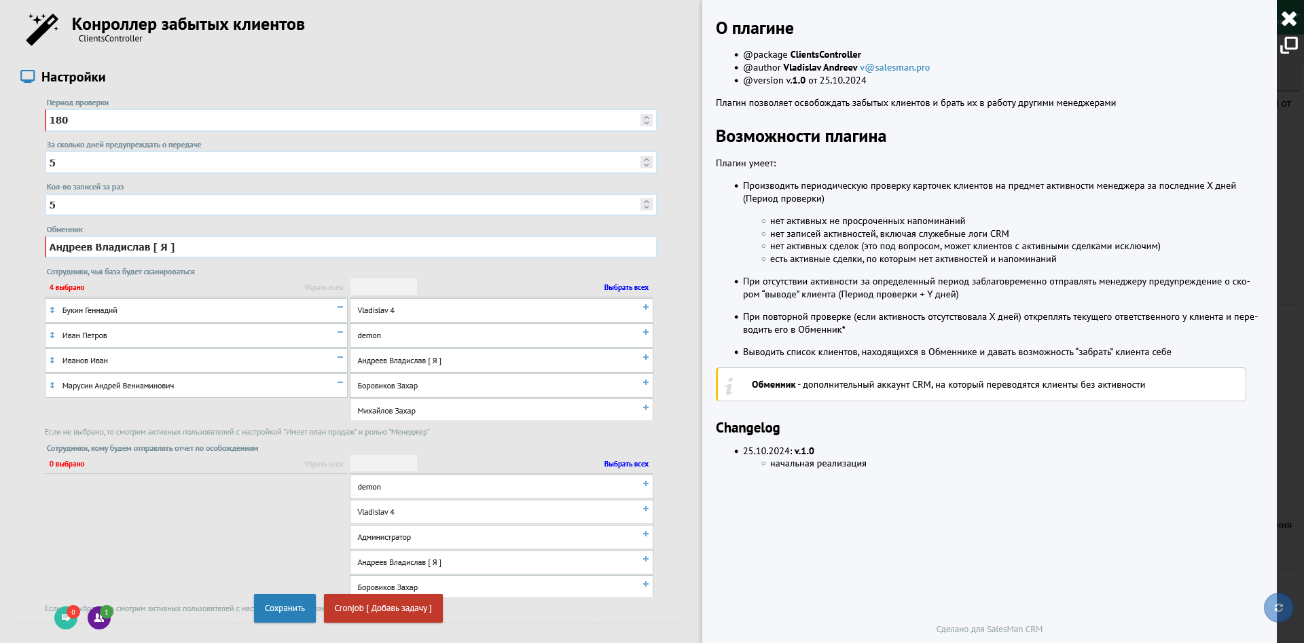
Task: Add Vladislav 4 to report recipients
Action: click(645, 509)
